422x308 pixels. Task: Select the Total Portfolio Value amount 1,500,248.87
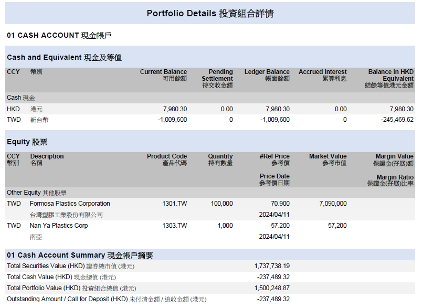coord(272,288)
